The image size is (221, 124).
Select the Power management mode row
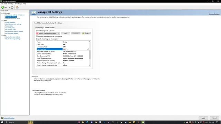(x=63, y=58)
